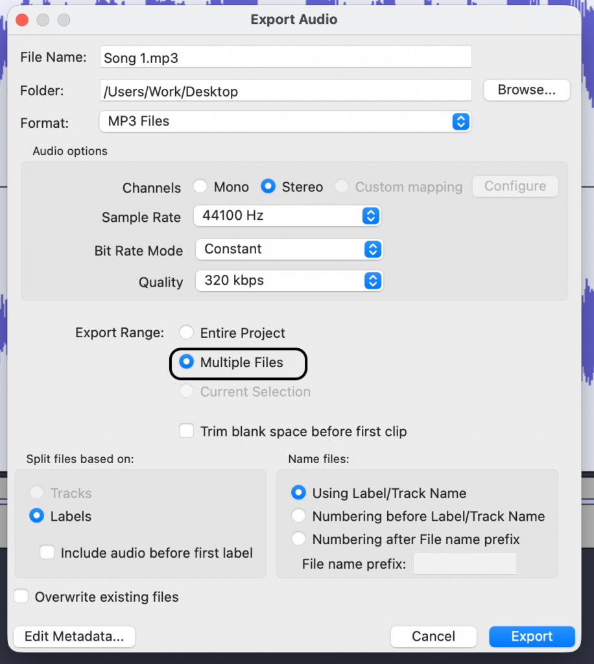Image resolution: width=594 pixels, height=664 pixels.
Task: Open the Format dropdown showing MP3 Files
Action: click(285, 121)
